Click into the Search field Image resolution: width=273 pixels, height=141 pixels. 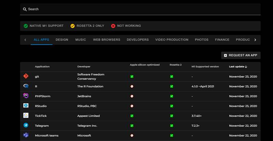click(140, 9)
